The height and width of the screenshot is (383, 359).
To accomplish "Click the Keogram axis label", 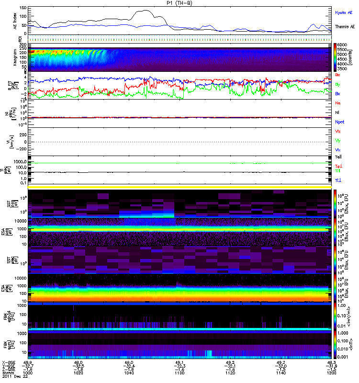I will tap(15, 57).
